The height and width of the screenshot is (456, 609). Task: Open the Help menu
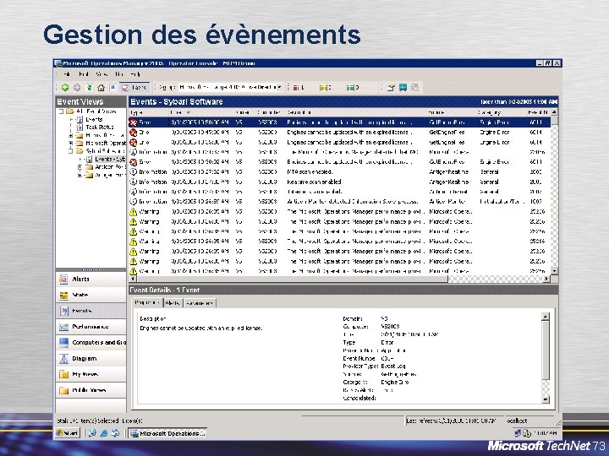(x=135, y=73)
